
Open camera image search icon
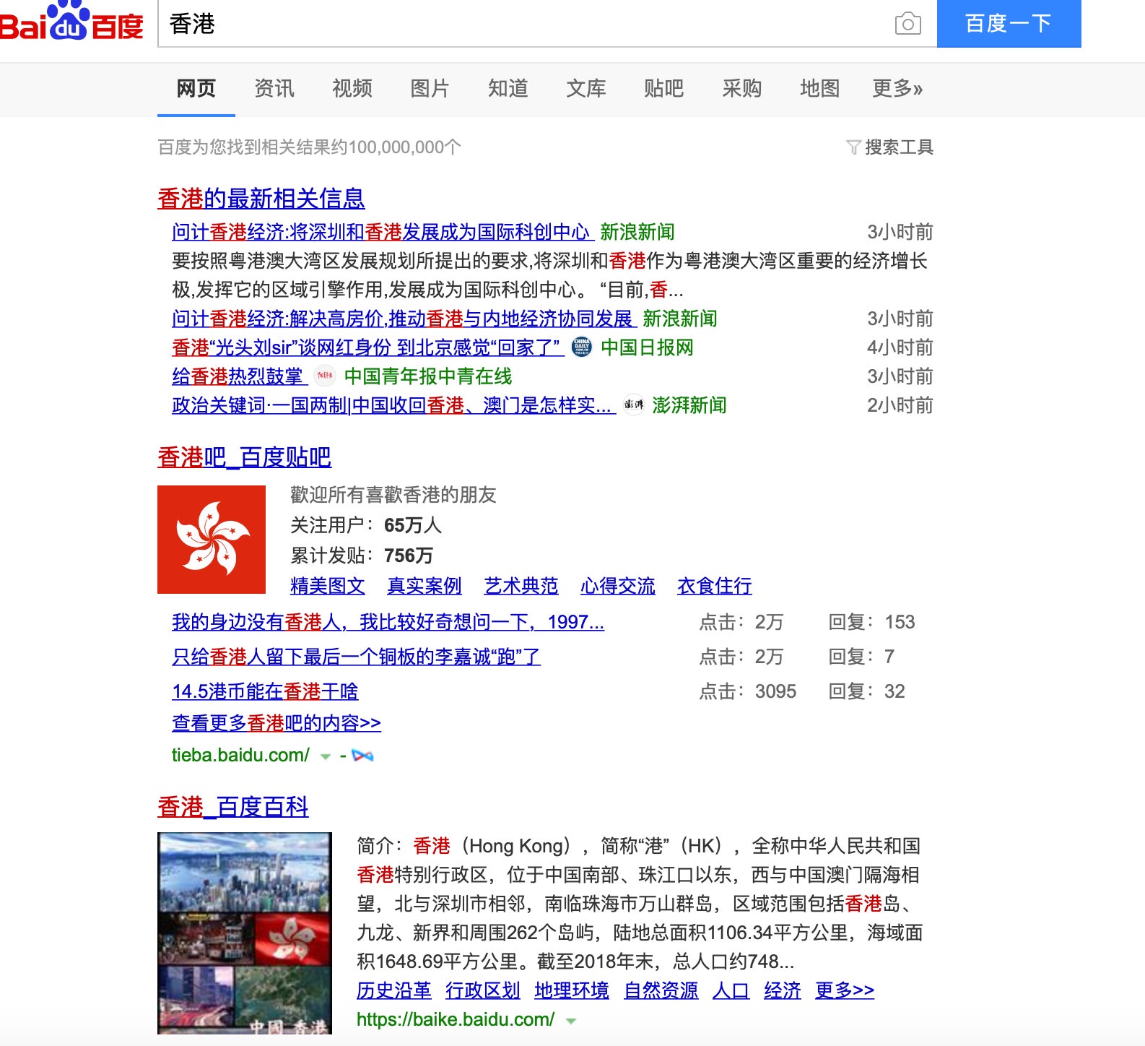click(907, 24)
